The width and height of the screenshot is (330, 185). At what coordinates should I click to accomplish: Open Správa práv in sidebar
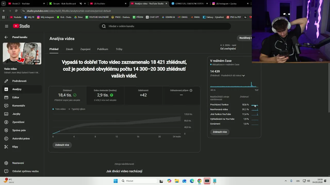click(22, 130)
